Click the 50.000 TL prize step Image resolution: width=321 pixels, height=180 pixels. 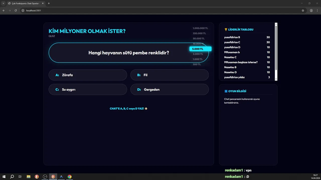[199, 38]
